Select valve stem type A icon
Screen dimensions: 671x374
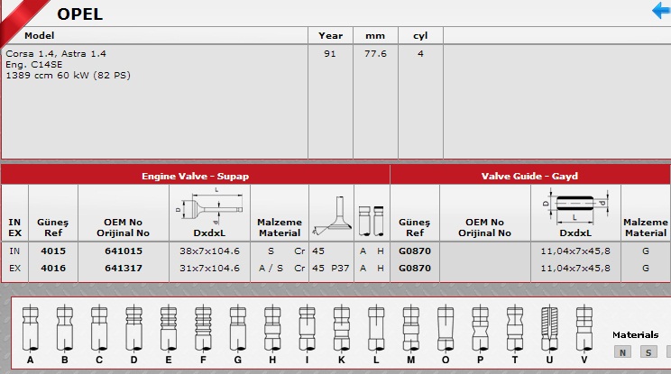pos(31,328)
